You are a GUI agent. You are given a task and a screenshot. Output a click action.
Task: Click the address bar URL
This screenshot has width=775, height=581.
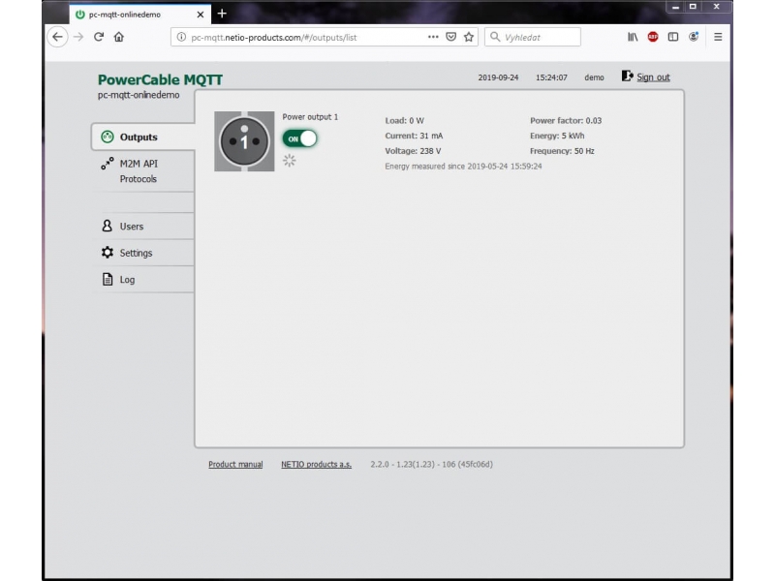[x=274, y=38]
